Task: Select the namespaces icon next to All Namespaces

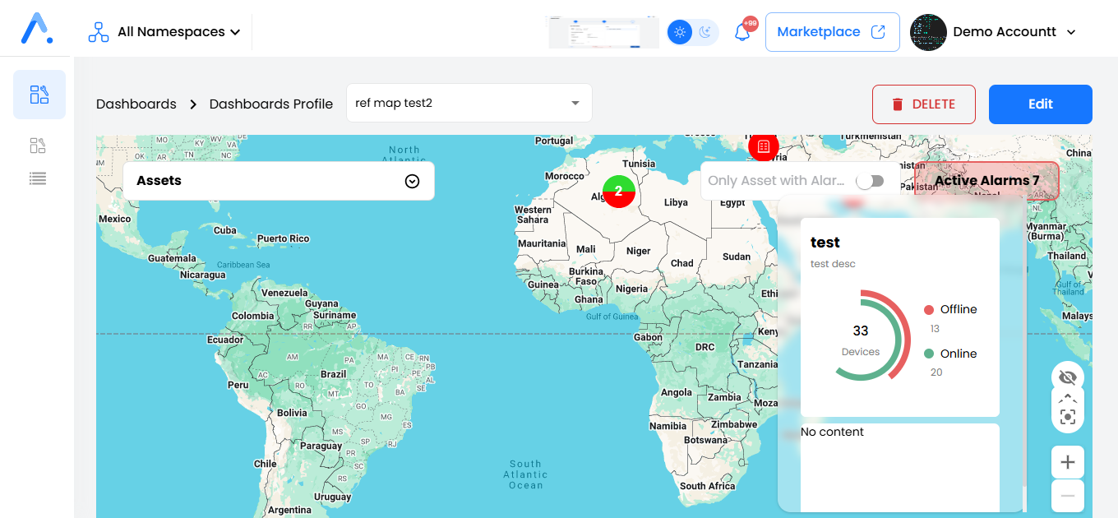Action: click(x=98, y=30)
